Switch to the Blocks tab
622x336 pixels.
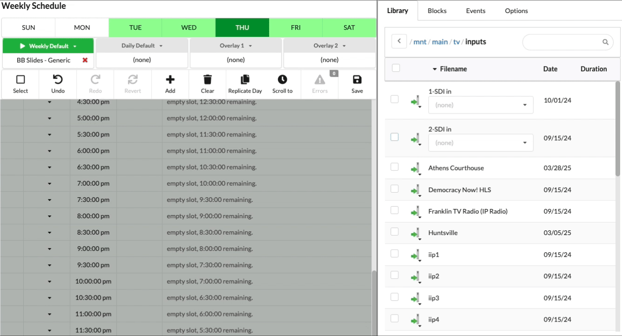(x=437, y=10)
